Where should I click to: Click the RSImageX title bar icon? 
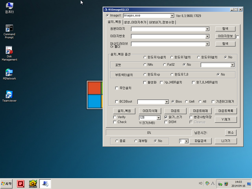106,9
